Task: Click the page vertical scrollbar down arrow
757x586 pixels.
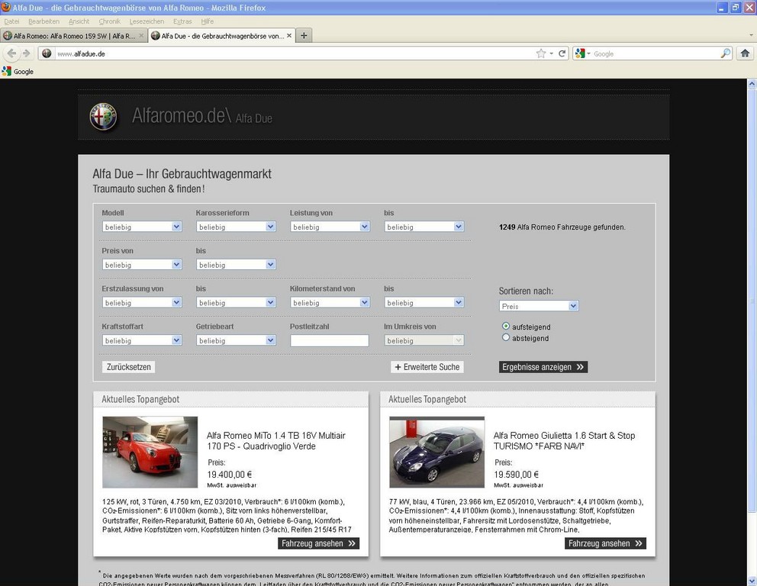Action: (752, 581)
